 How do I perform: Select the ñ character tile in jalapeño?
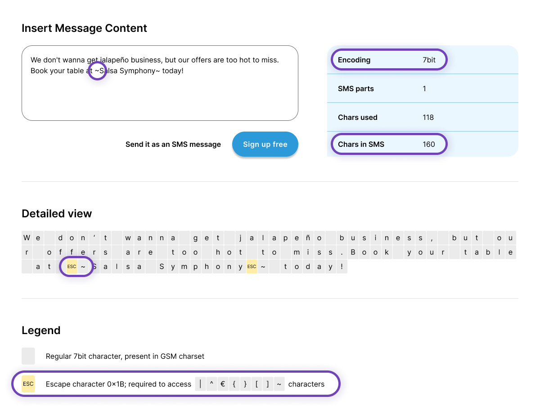tap(308, 238)
